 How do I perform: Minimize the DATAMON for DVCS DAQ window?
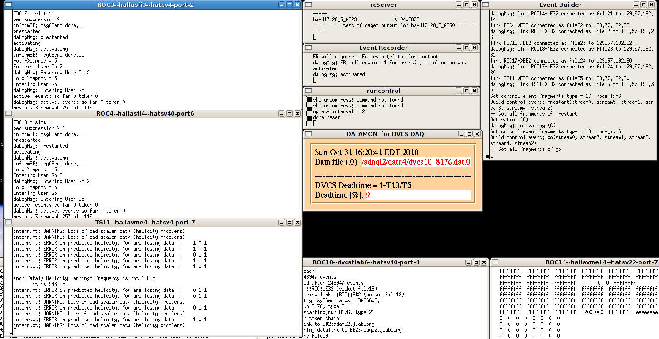[x=461, y=134]
